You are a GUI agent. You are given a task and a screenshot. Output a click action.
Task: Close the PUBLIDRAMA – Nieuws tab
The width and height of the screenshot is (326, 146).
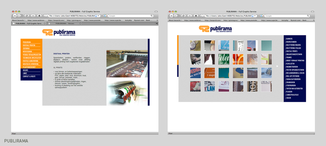tap(80, 24)
